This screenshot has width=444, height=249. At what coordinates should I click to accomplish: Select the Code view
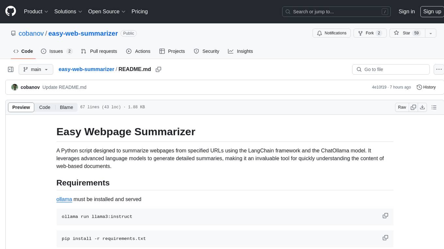coord(45,107)
